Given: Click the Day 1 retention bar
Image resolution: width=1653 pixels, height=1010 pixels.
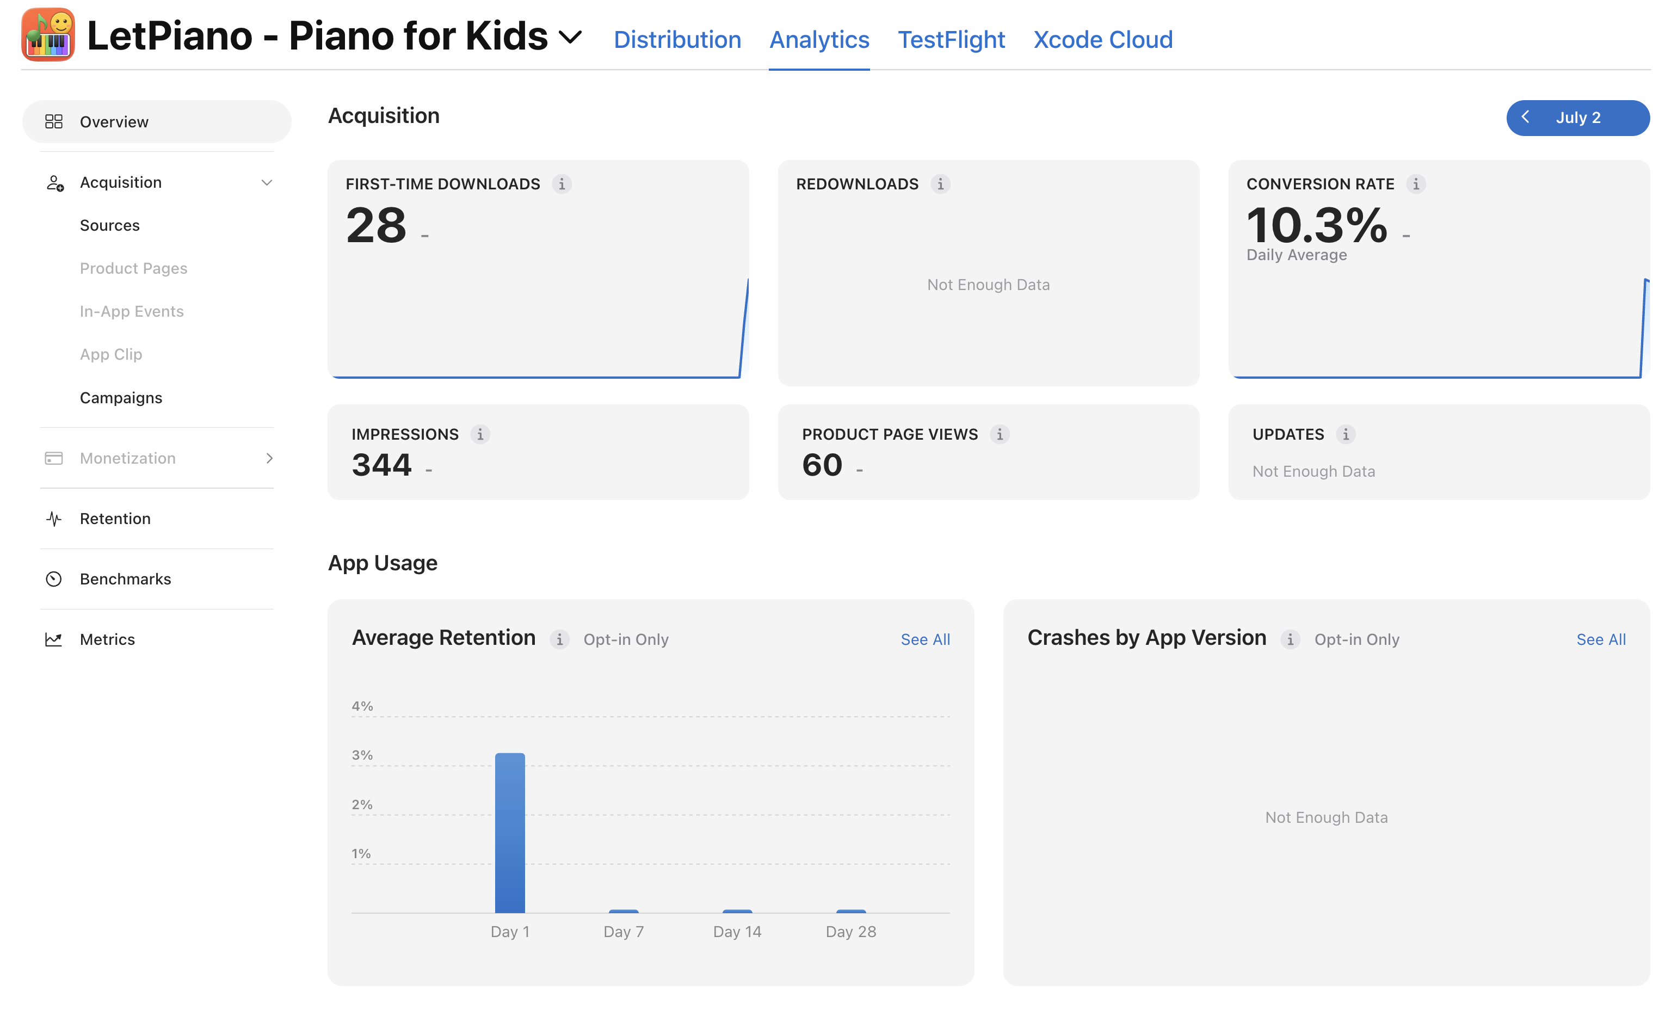Looking at the screenshot, I should point(510,833).
